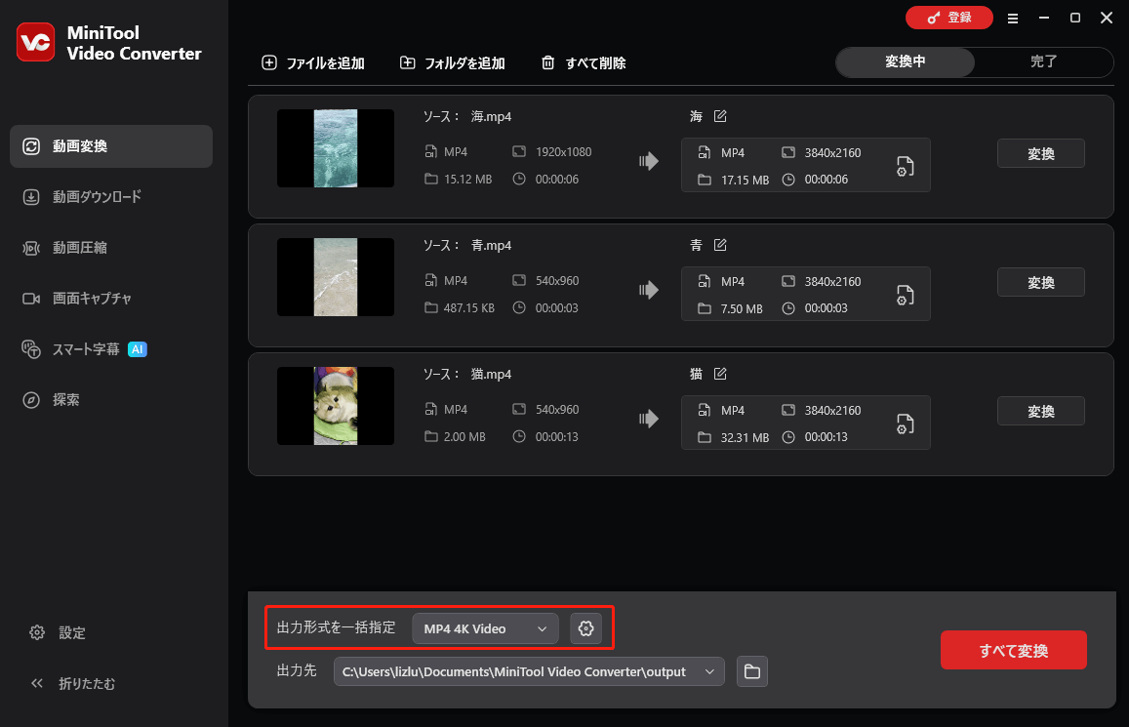Expand the 出力先 output path dropdown

709,671
